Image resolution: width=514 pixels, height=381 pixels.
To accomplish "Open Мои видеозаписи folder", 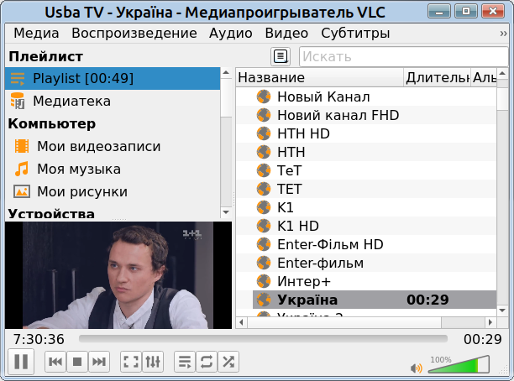I will (x=113, y=146).
